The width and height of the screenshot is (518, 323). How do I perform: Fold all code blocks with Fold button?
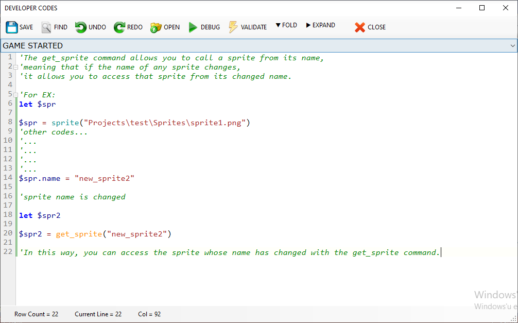coord(286,25)
